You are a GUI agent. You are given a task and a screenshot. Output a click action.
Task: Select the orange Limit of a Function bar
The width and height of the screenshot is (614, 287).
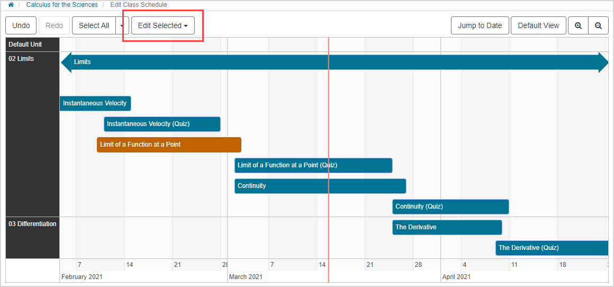[x=169, y=145]
